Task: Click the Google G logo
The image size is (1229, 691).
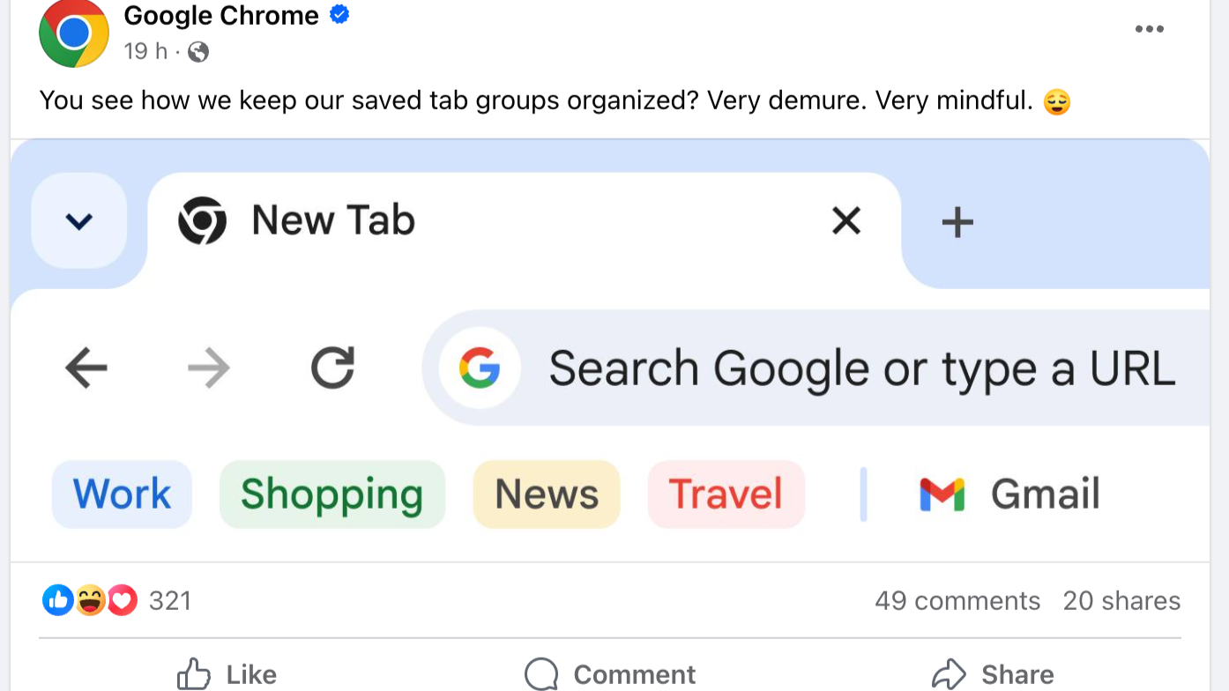Action: coord(480,368)
